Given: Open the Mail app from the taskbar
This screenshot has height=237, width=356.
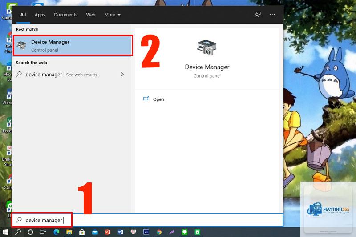Looking at the screenshot, I should (x=95, y=232).
